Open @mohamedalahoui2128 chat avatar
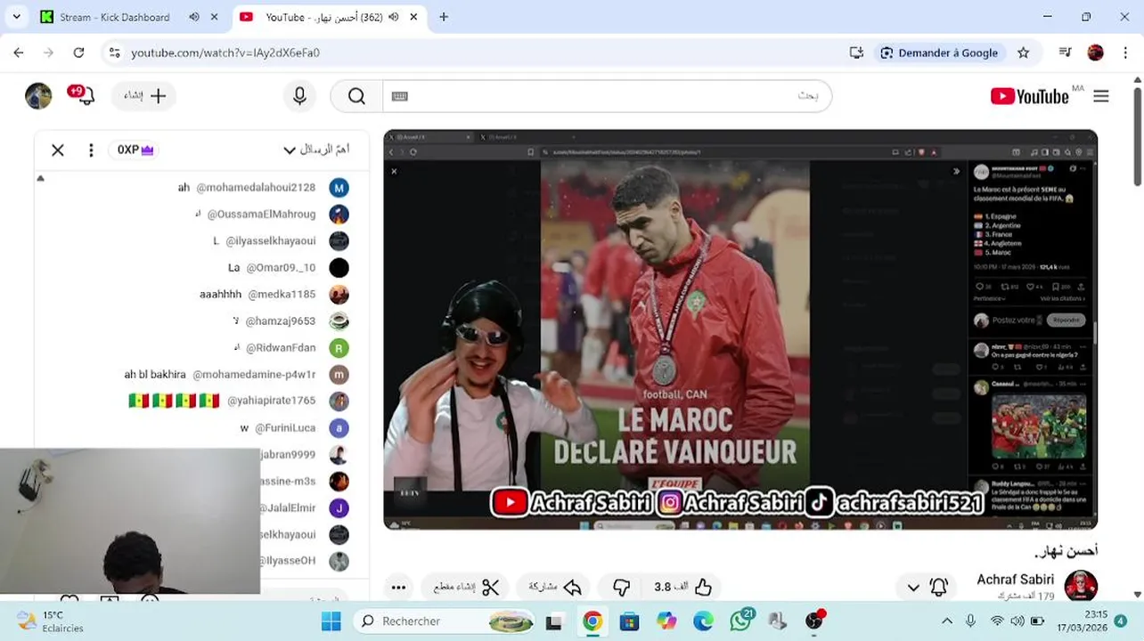The image size is (1144, 641). pos(339,188)
